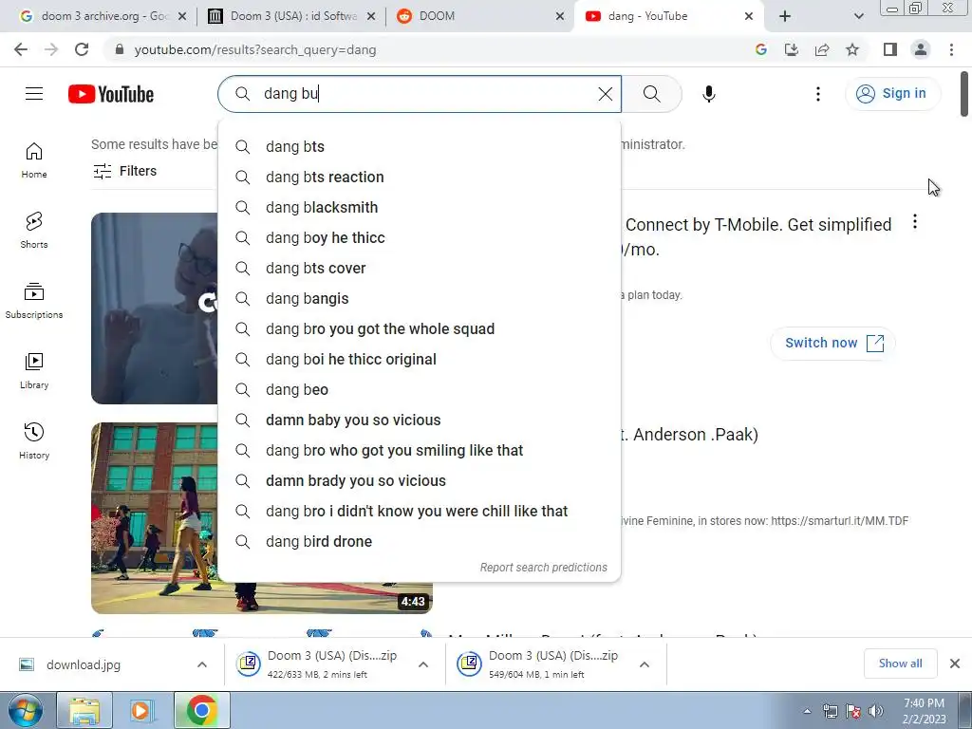Click Show all downloads button
This screenshot has height=729, width=972.
900,664
